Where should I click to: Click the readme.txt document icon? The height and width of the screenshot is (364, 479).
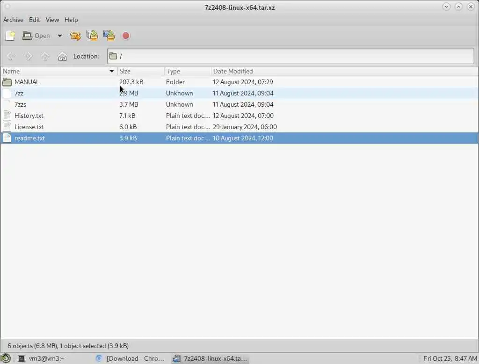click(x=7, y=138)
